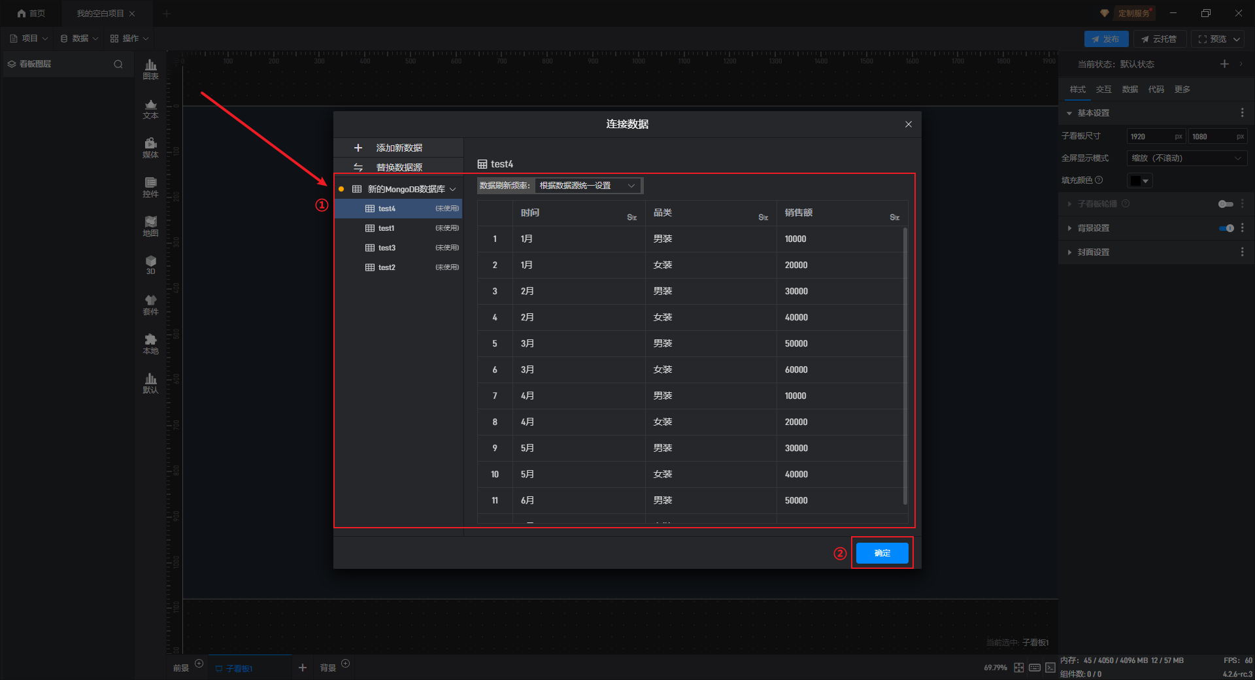Switch to the 首页 home tab
The height and width of the screenshot is (680, 1255).
click(x=31, y=13)
